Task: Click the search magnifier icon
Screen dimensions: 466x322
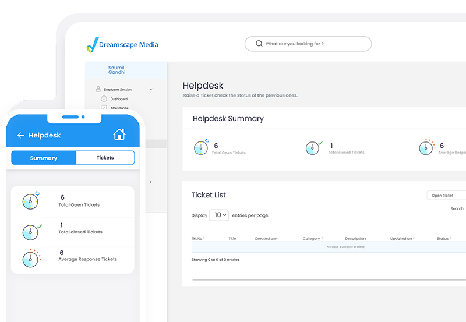Action: tap(259, 44)
